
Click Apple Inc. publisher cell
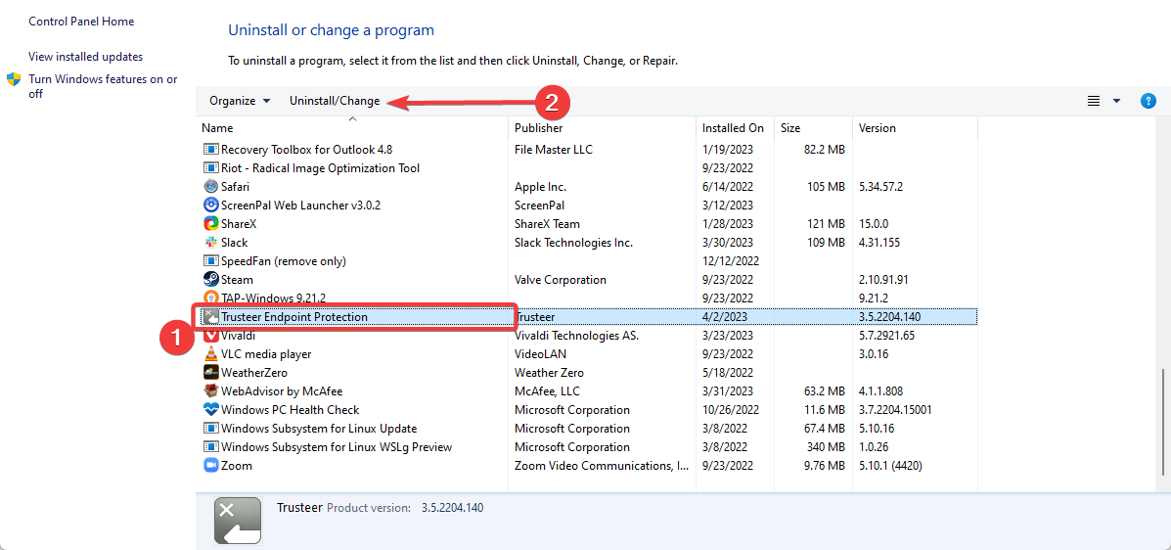(541, 187)
